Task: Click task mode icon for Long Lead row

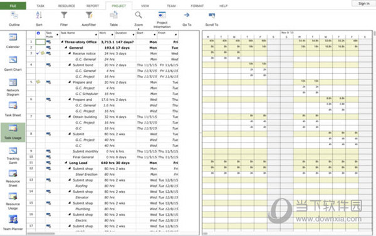Action: point(48,163)
